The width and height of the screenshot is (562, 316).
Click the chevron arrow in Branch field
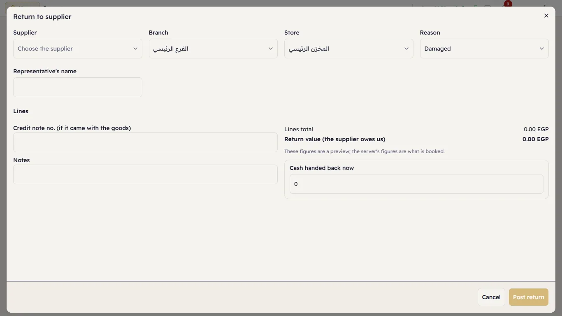point(271,49)
